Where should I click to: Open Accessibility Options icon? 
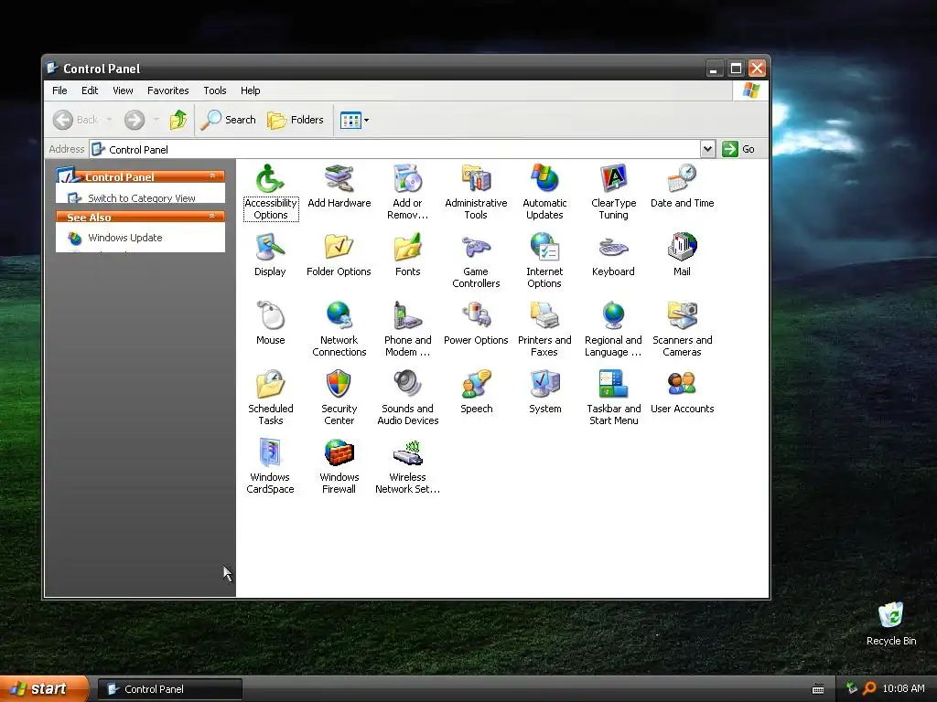tap(270, 178)
